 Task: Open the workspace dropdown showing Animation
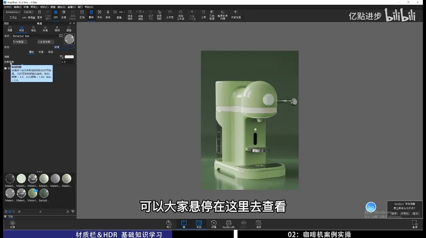click(13, 12)
